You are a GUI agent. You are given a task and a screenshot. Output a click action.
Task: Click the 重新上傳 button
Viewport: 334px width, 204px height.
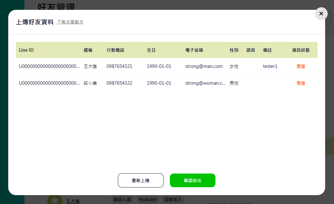coord(140,181)
